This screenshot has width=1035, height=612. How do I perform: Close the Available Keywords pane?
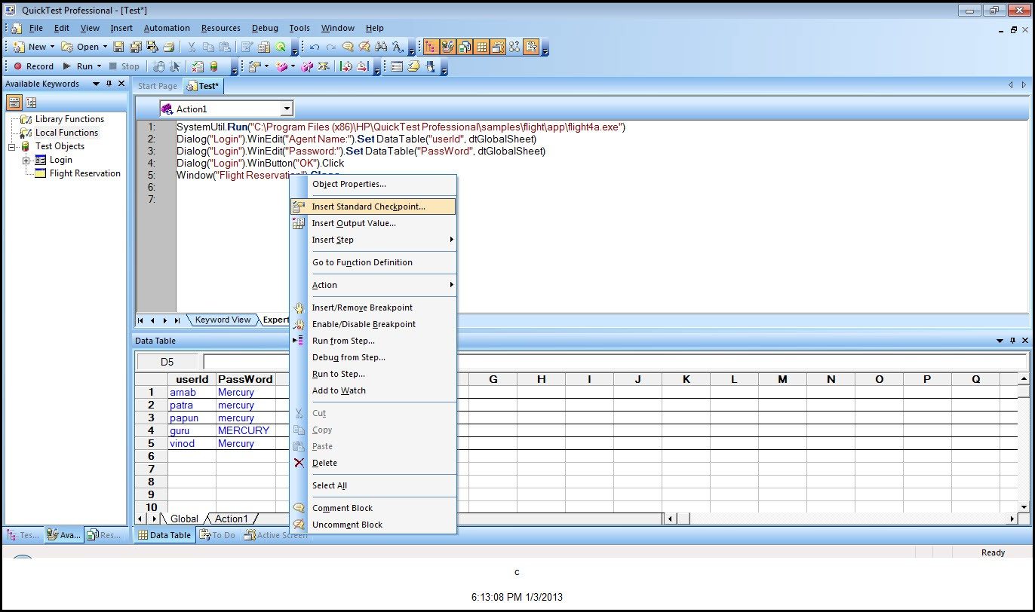[121, 84]
